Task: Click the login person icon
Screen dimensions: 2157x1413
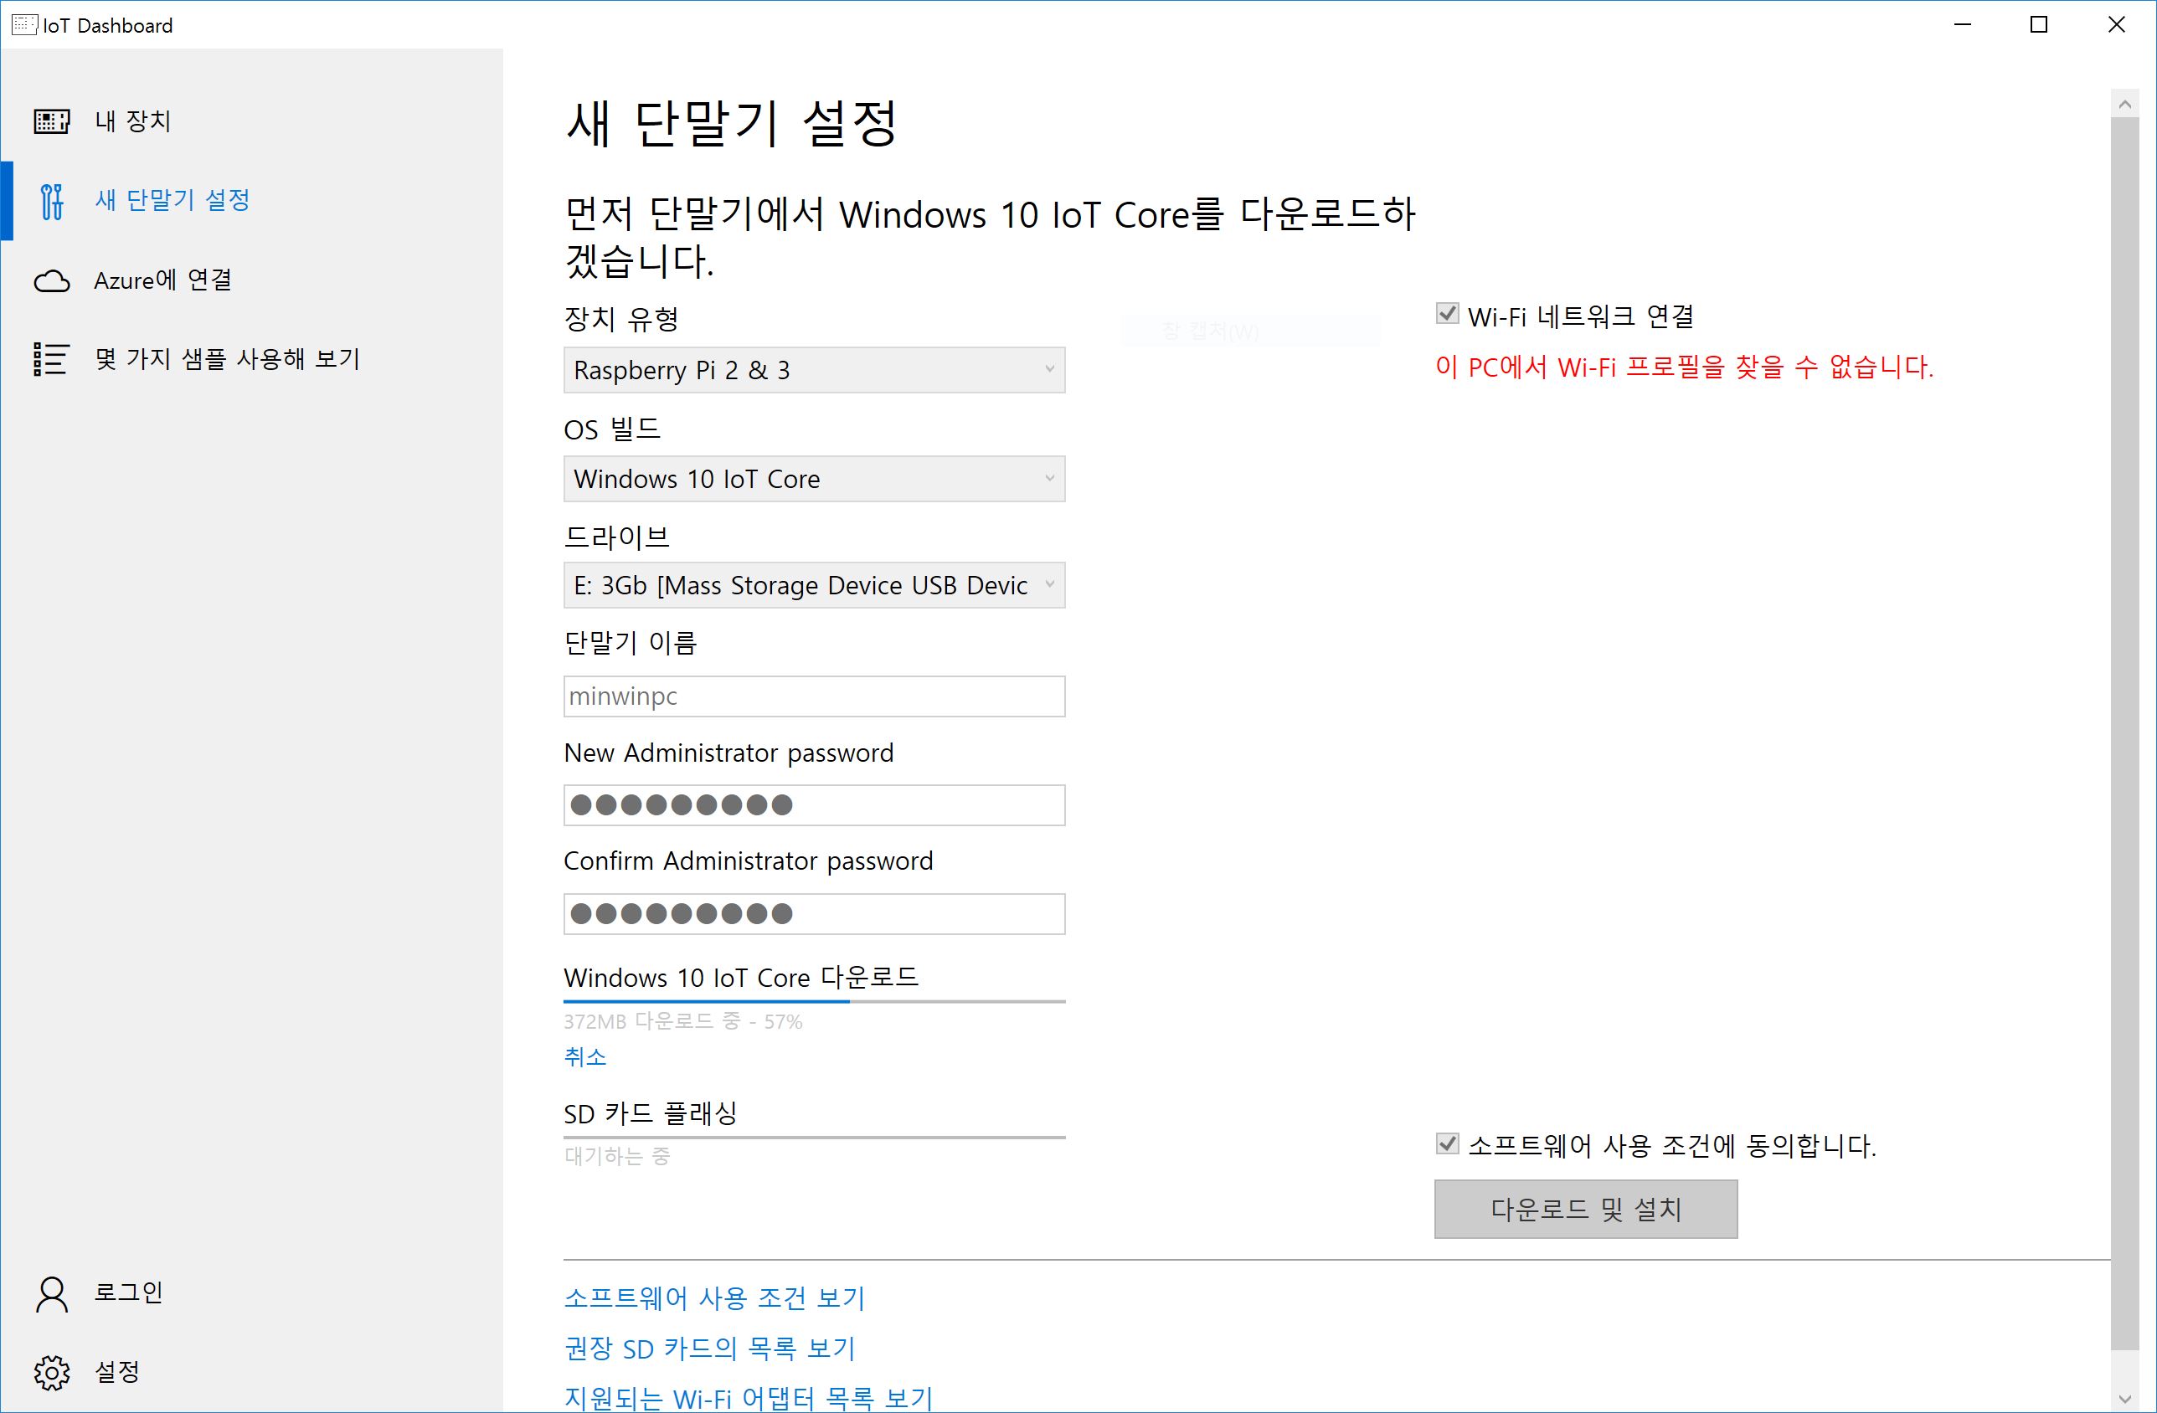Action: tap(52, 1294)
